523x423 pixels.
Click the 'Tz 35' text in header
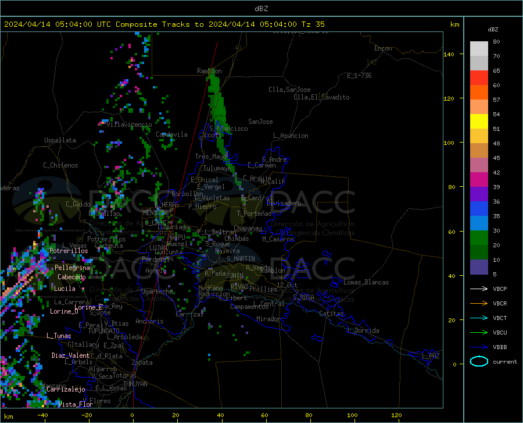click(x=313, y=24)
